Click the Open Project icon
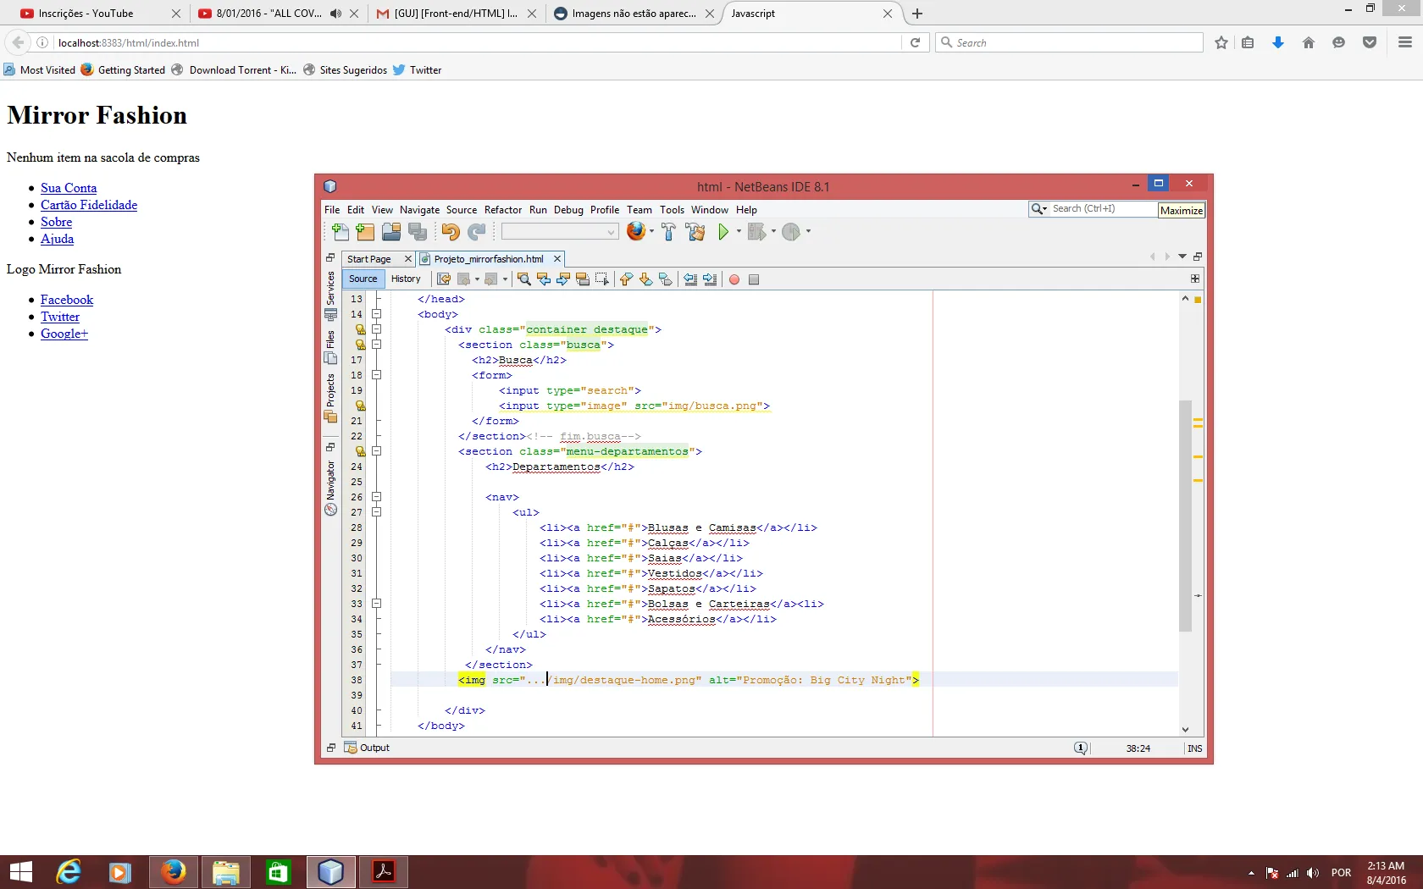1423x889 pixels. pyautogui.click(x=390, y=232)
